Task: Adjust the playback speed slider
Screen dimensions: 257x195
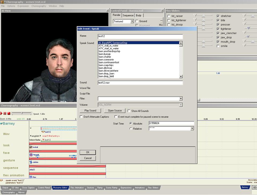Action: [22, 113]
